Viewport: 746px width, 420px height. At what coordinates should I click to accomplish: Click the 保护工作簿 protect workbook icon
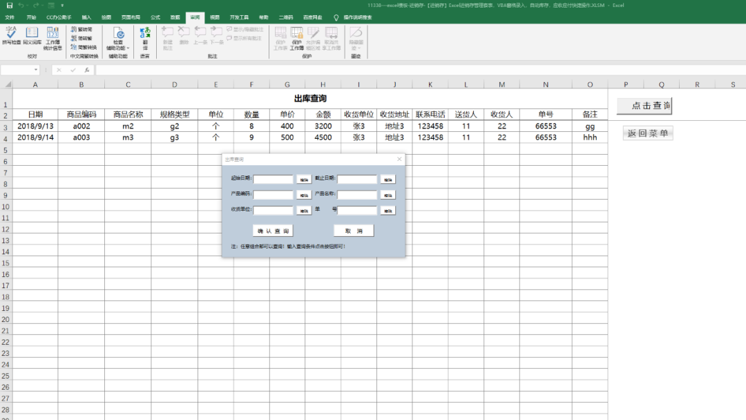tap(297, 39)
